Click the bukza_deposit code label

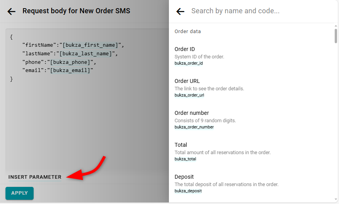coord(188,191)
